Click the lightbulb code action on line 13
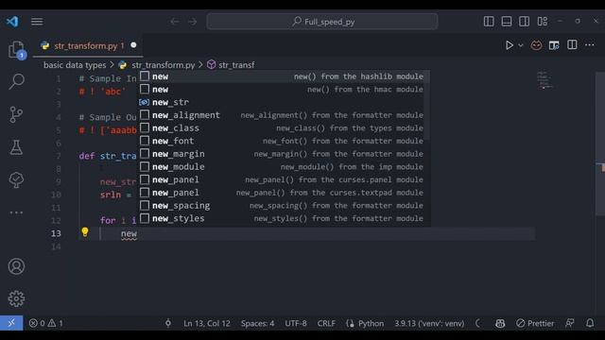605x340 pixels. pyautogui.click(x=85, y=231)
